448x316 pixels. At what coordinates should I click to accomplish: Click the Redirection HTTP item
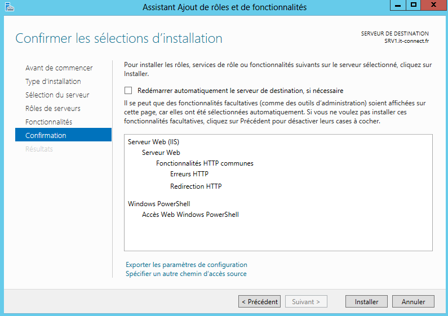pos(196,186)
